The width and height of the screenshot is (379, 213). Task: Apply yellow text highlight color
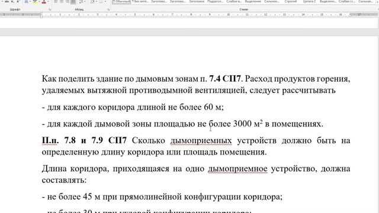tap(35, 1)
